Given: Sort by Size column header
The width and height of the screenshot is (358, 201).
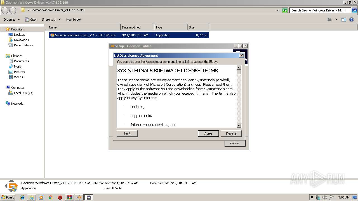Looking at the screenshot, I should (x=199, y=27).
